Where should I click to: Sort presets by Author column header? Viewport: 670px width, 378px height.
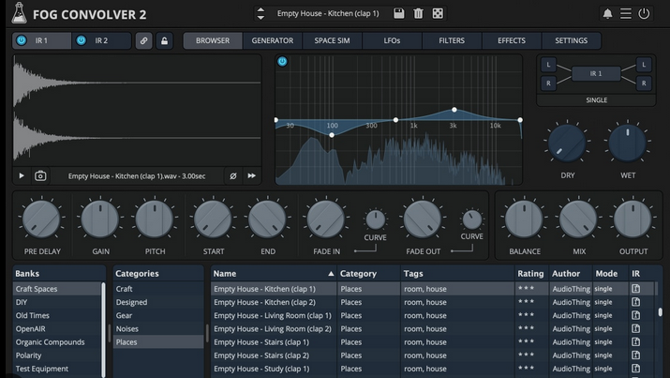point(570,274)
